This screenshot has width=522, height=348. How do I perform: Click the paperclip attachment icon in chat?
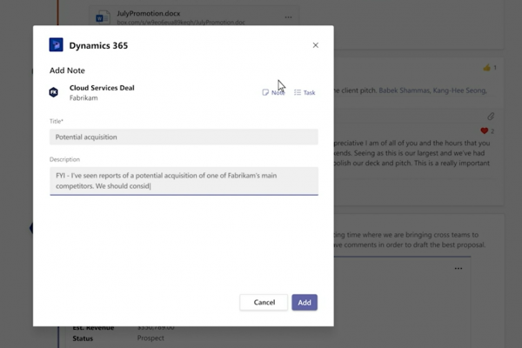pyautogui.click(x=491, y=117)
